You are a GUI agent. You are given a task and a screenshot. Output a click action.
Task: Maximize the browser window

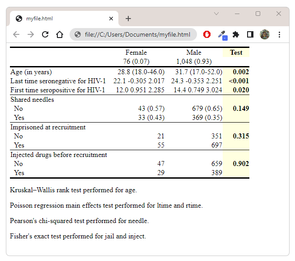point(258,14)
